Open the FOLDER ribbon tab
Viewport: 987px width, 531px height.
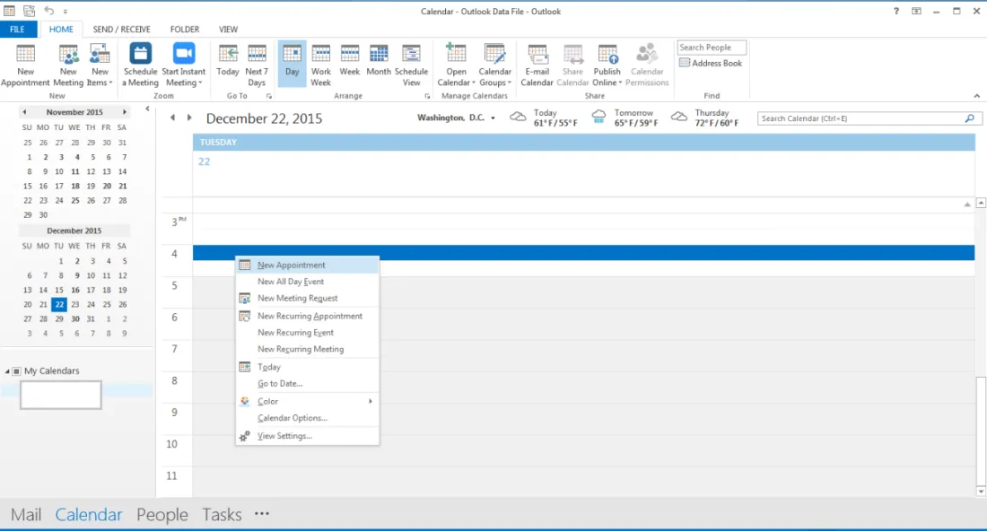(x=185, y=29)
